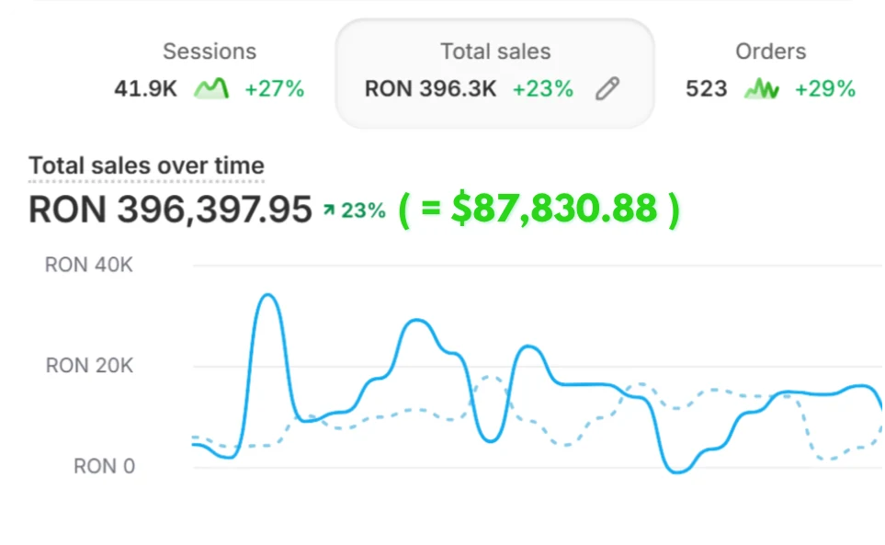This screenshot has width=885, height=545.
Task: Open the Sessions metric label
Action: pyautogui.click(x=210, y=51)
